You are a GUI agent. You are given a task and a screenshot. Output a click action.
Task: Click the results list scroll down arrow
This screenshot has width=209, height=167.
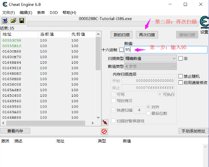[x=98, y=117]
